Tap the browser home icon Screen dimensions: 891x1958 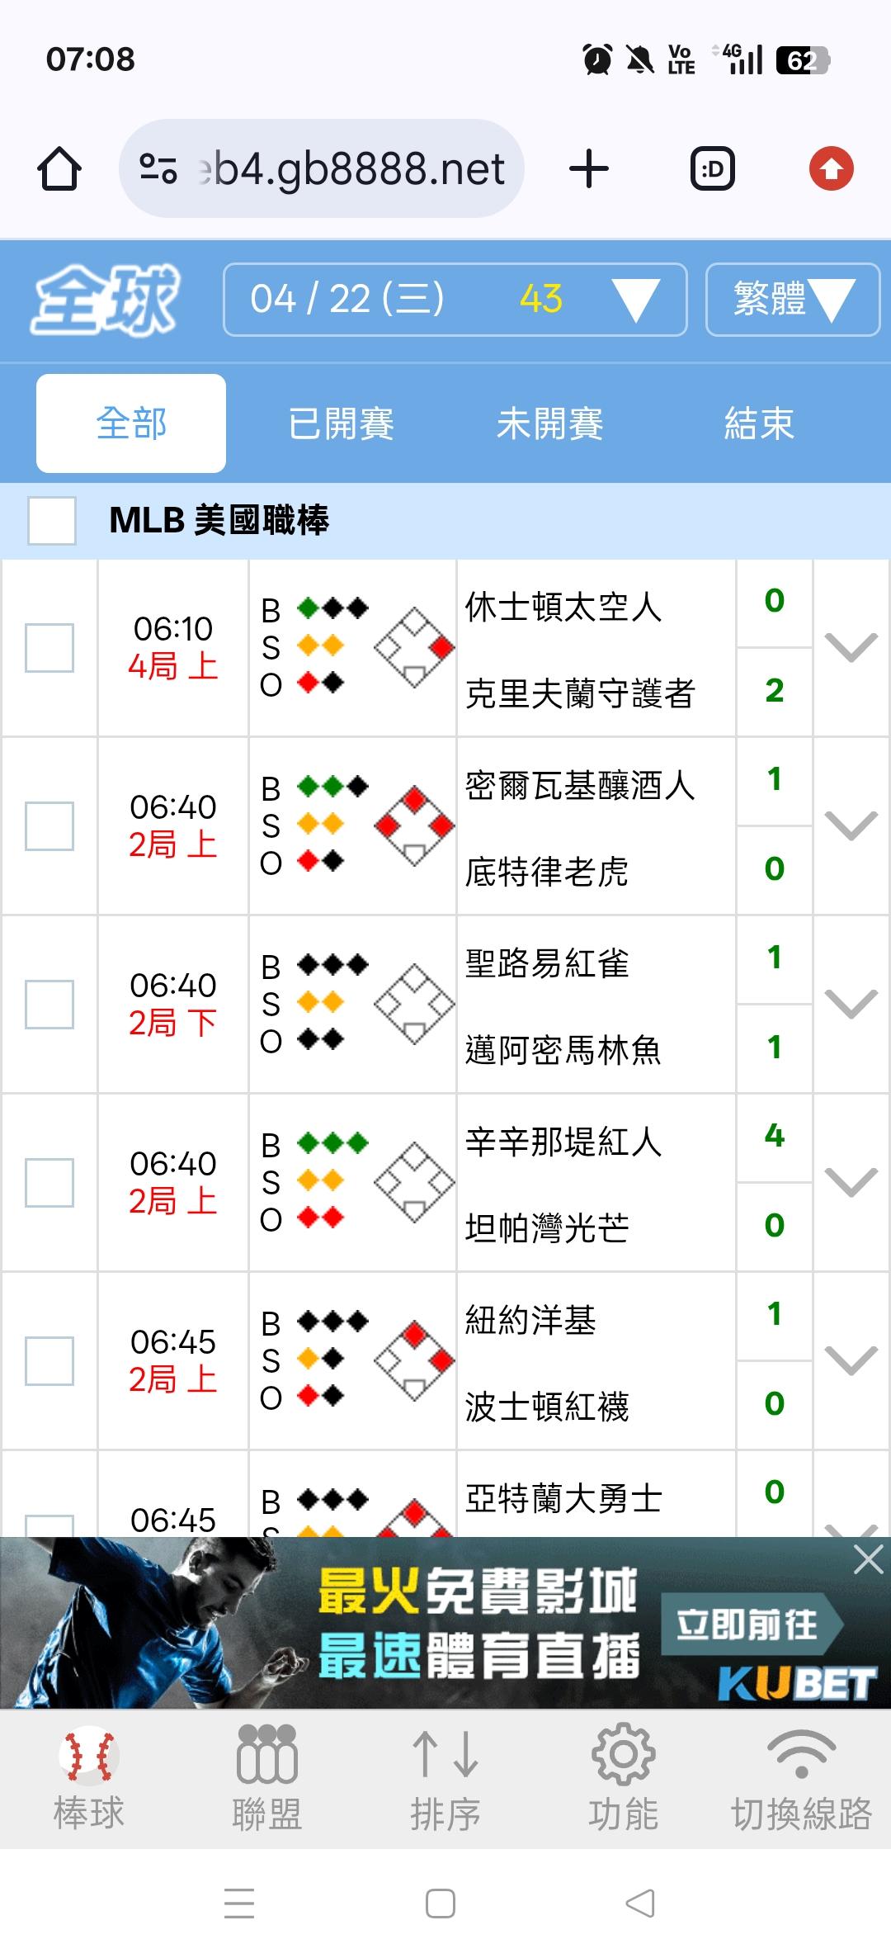tap(59, 169)
